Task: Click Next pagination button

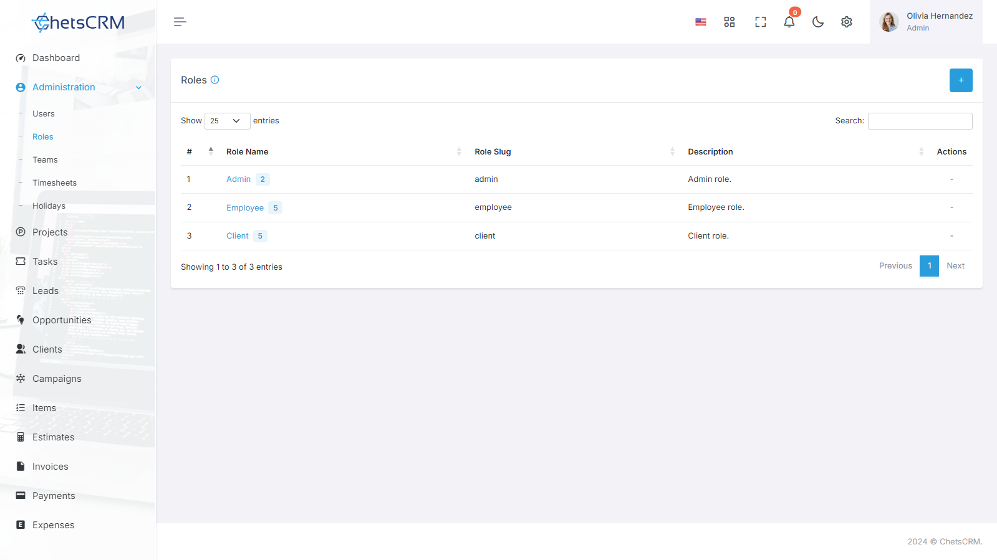Action: click(955, 266)
